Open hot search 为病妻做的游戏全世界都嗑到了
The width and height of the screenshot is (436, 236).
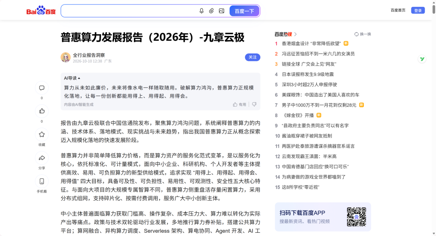(314, 177)
